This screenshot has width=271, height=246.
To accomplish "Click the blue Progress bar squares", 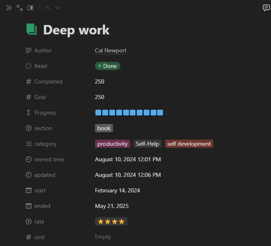I will 129,113.
